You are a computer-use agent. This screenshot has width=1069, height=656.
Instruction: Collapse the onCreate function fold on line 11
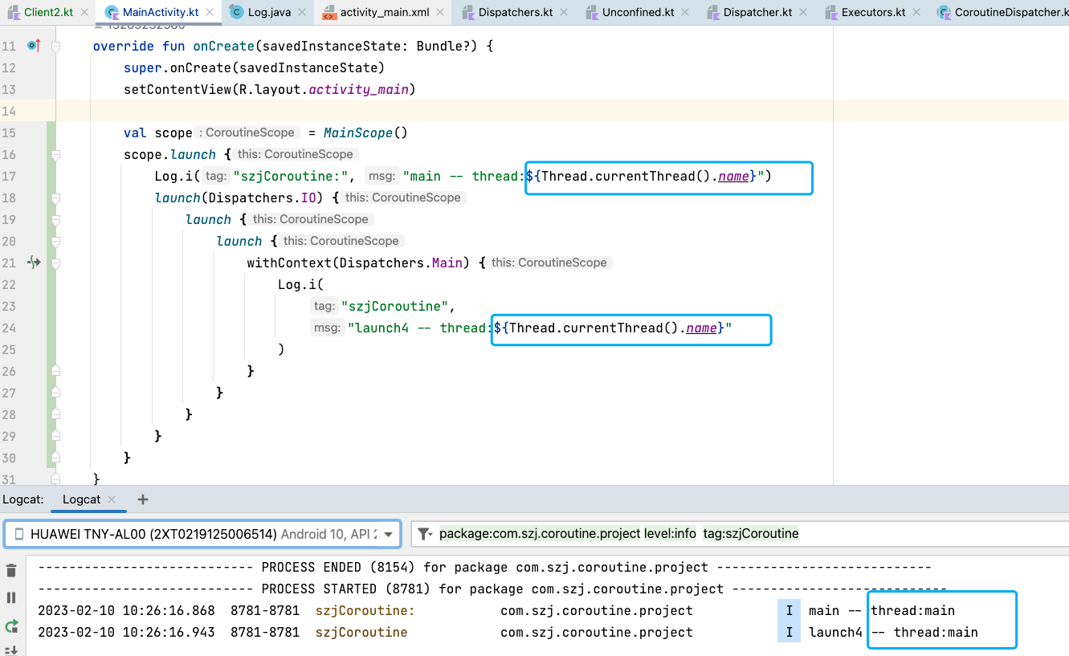coord(55,47)
